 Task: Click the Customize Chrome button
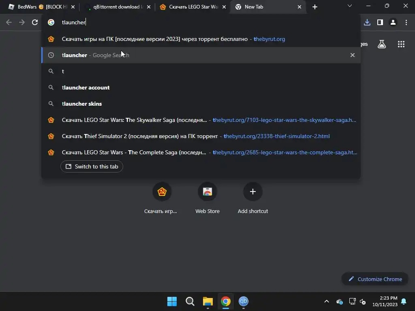coord(375,279)
